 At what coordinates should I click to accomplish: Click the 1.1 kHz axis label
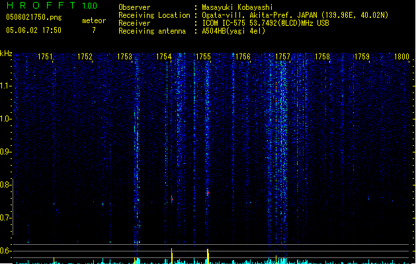point(5,86)
